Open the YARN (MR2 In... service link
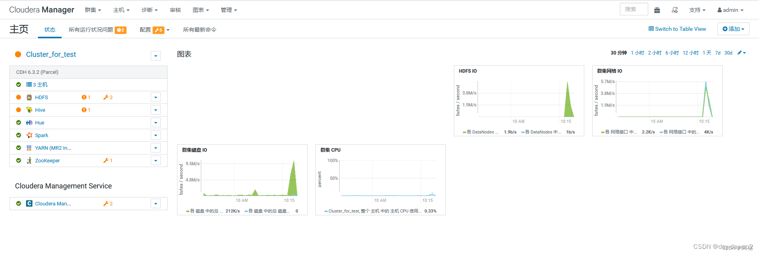This screenshot has height=254, width=759. click(x=53, y=148)
